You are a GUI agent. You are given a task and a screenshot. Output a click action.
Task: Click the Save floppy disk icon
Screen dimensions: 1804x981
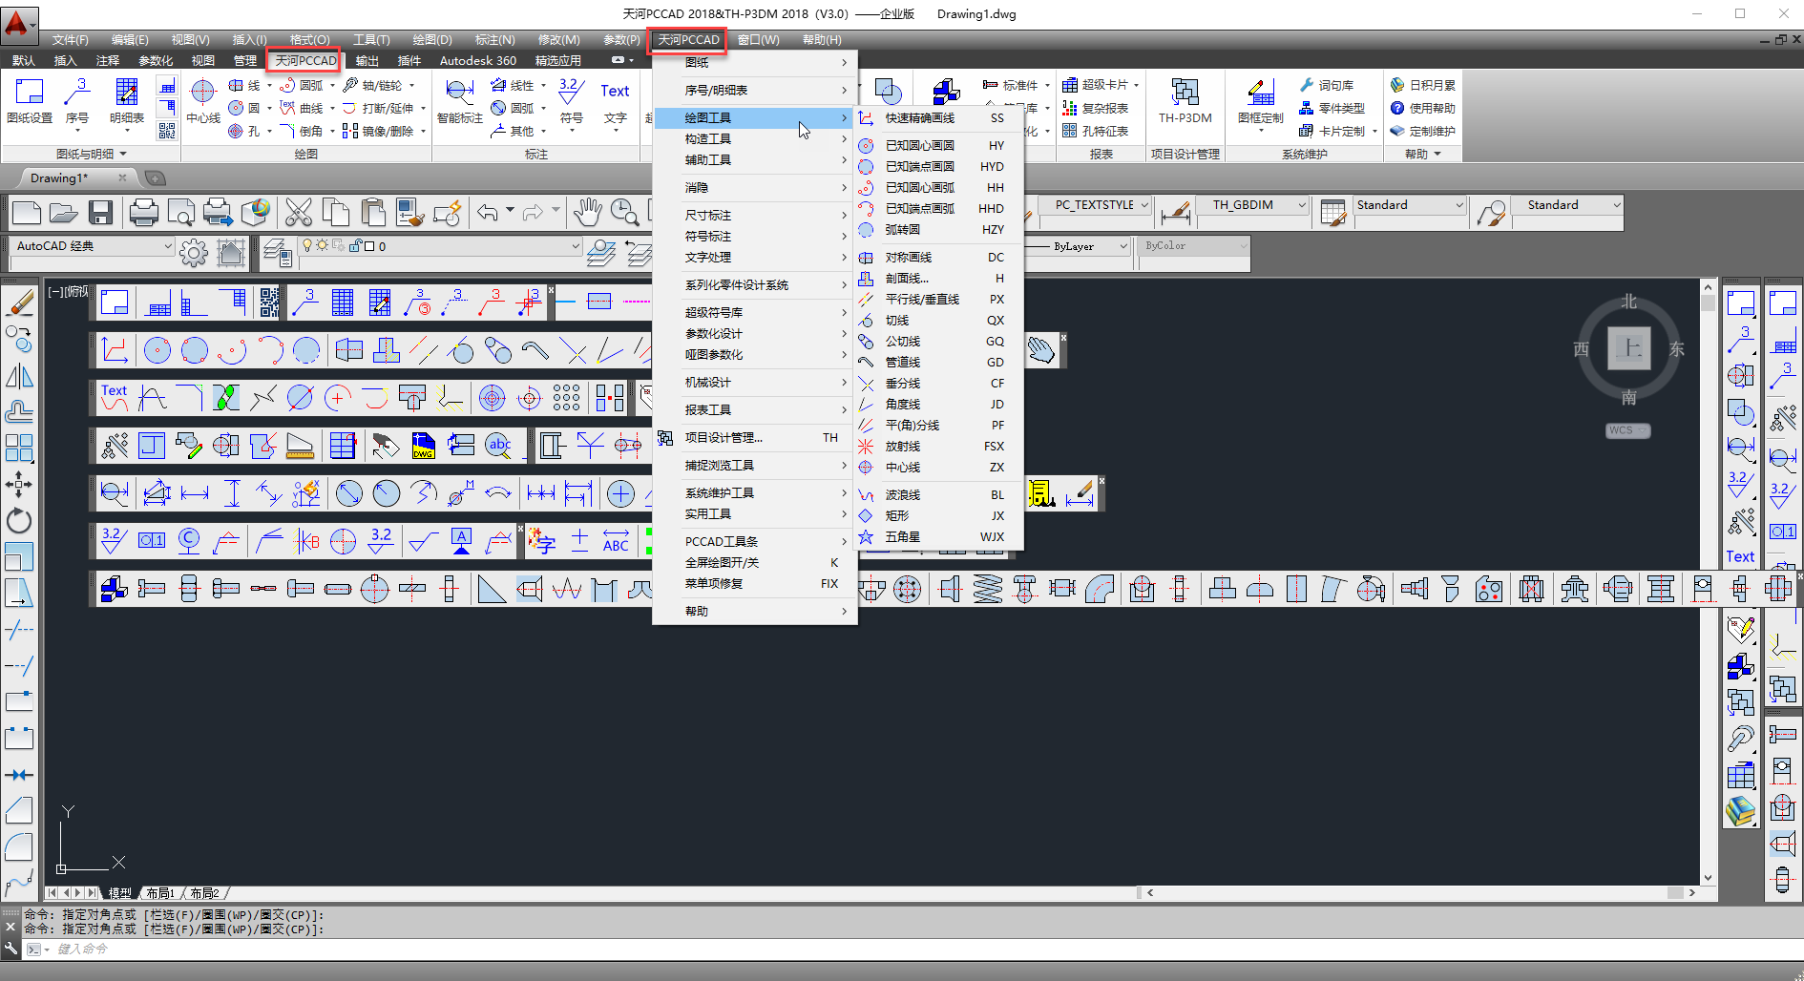click(101, 212)
